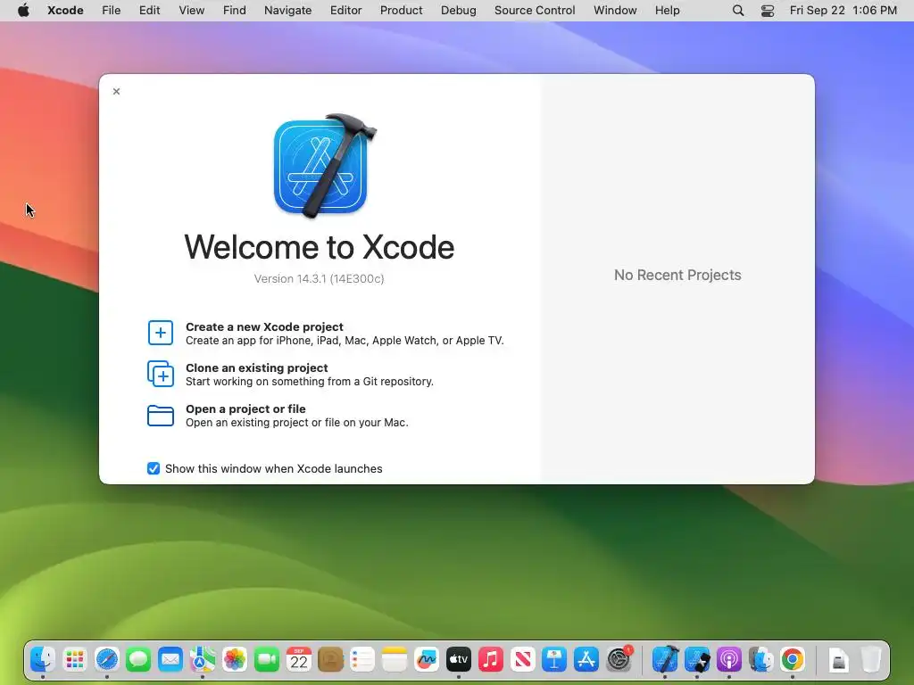The image size is (914, 685).
Task: Open Google Chrome from the dock
Action: (x=793, y=659)
